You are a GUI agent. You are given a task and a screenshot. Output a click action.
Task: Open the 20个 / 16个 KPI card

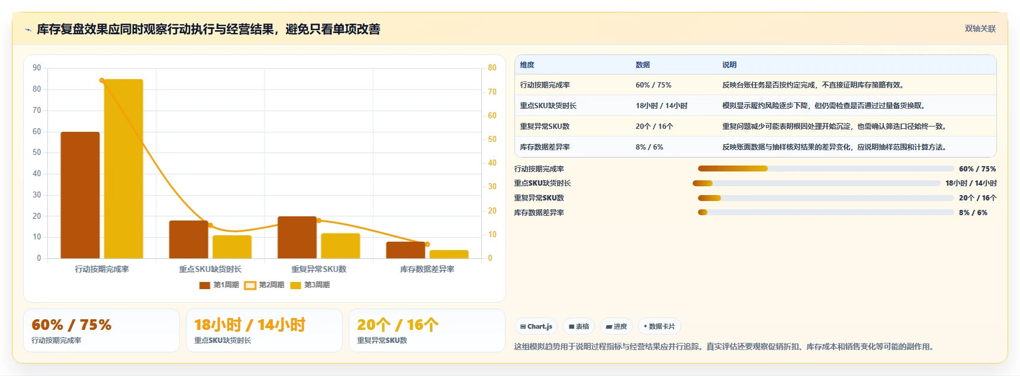[427, 330]
